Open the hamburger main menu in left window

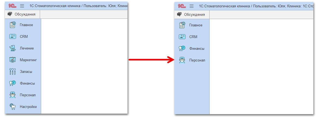tap(22, 6)
